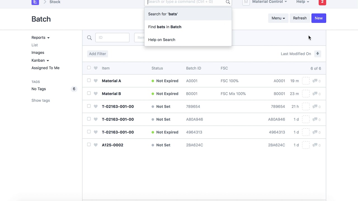Click the assign placeholder on 789654 row
Viewport: 358px width, 201px height.
pos(306,107)
